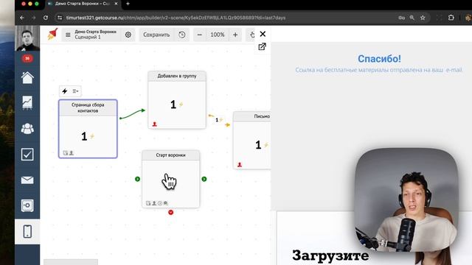This screenshot has height=265, width=472.
Task: Close the 'Демо Старта Воронки' browser tab
Action: coord(117,4)
